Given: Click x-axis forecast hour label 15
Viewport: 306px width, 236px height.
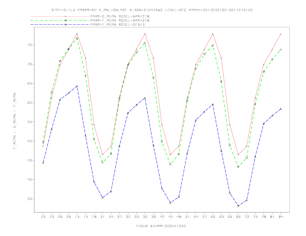Looking at the screenshot, I should pos(85,217).
